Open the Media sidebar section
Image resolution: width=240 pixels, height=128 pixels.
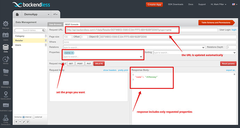point(6,60)
